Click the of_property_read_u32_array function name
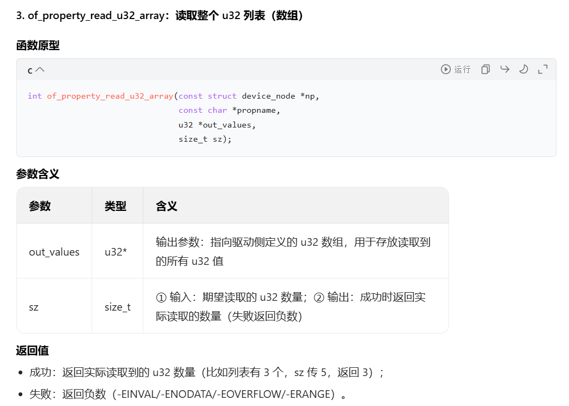The image size is (569, 406). point(110,95)
